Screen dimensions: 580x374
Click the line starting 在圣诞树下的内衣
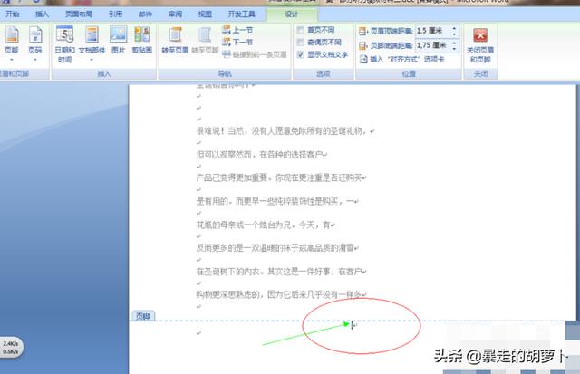click(281, 272)
